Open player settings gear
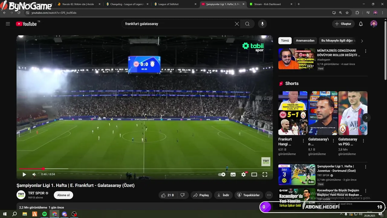The height and width of the screenshot is (218, 387). 244,174
